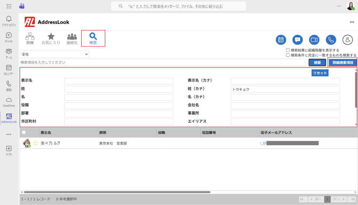Screen dimensions: 358x205
Task: Start a chat with the blue message icon
Action: (x=297, y=40)
